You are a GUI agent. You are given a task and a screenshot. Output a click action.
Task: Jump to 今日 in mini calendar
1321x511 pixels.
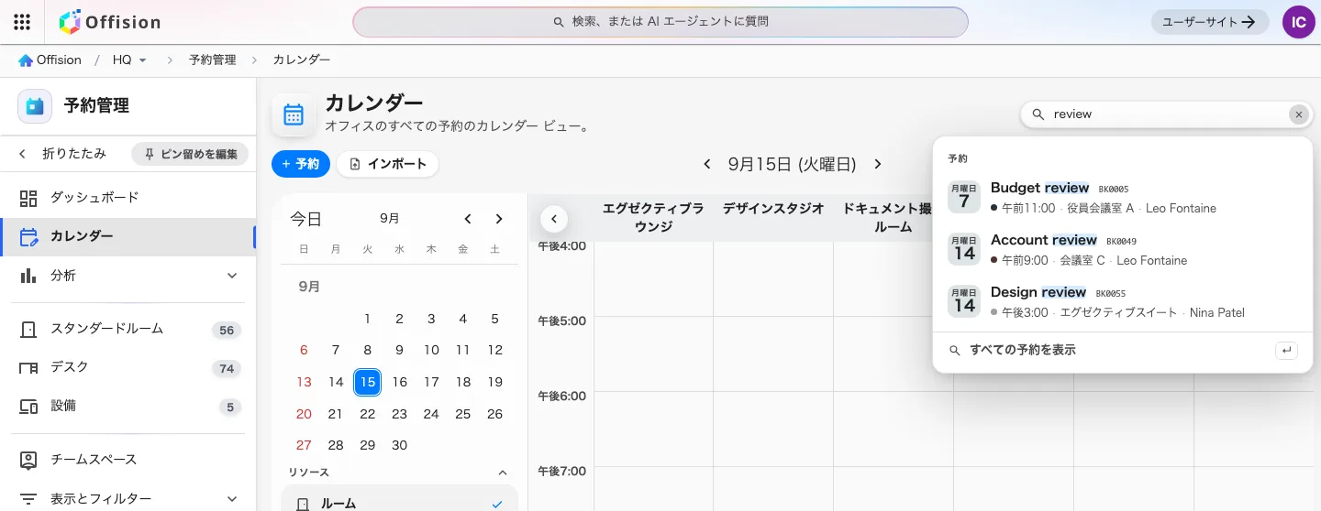pyautogui.click(x=305, y=219)
